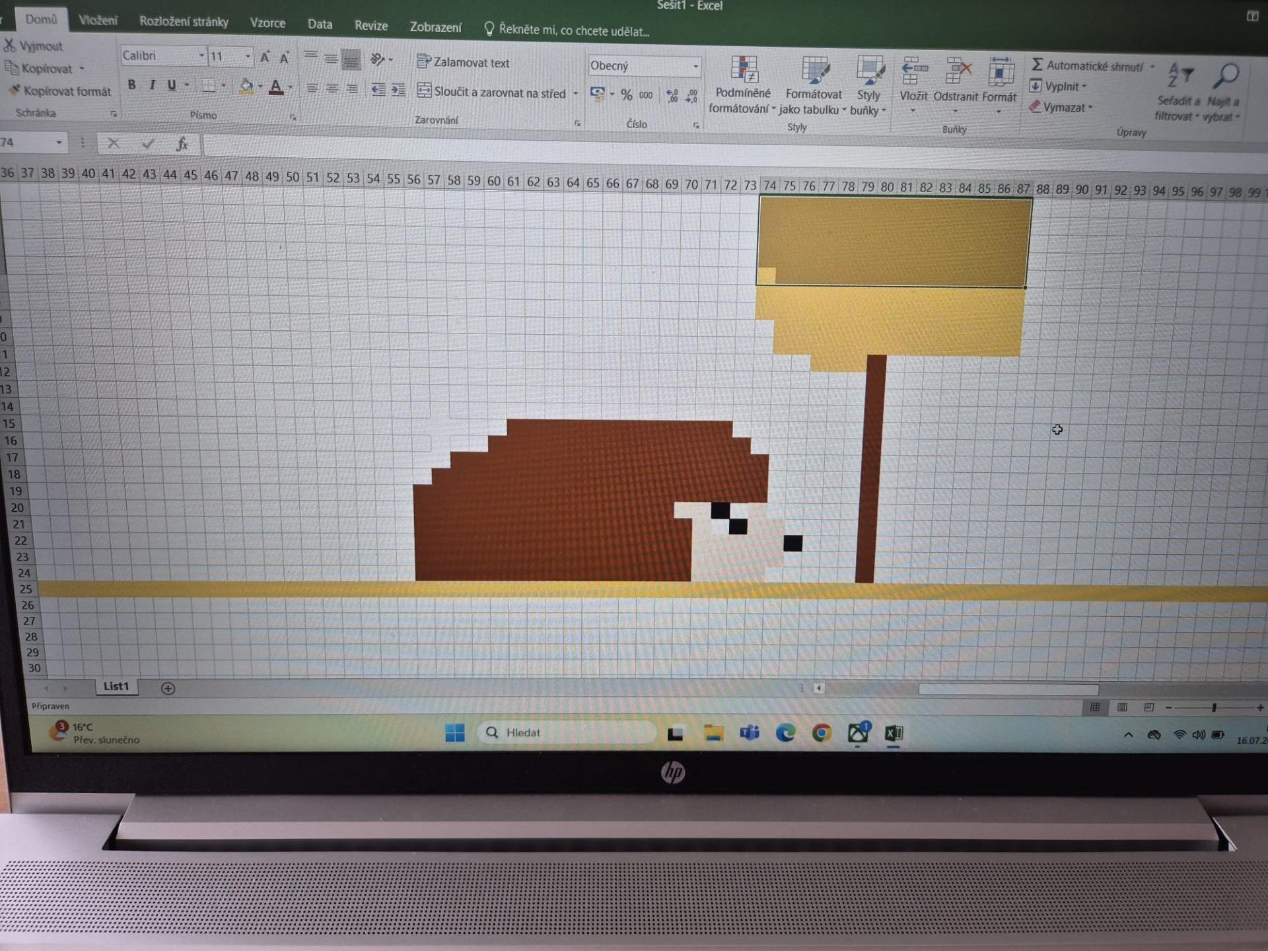This screenshot has height=951, width=1268.
Task: Decrease decimal places icon
Action: click(x=691, y=97)
